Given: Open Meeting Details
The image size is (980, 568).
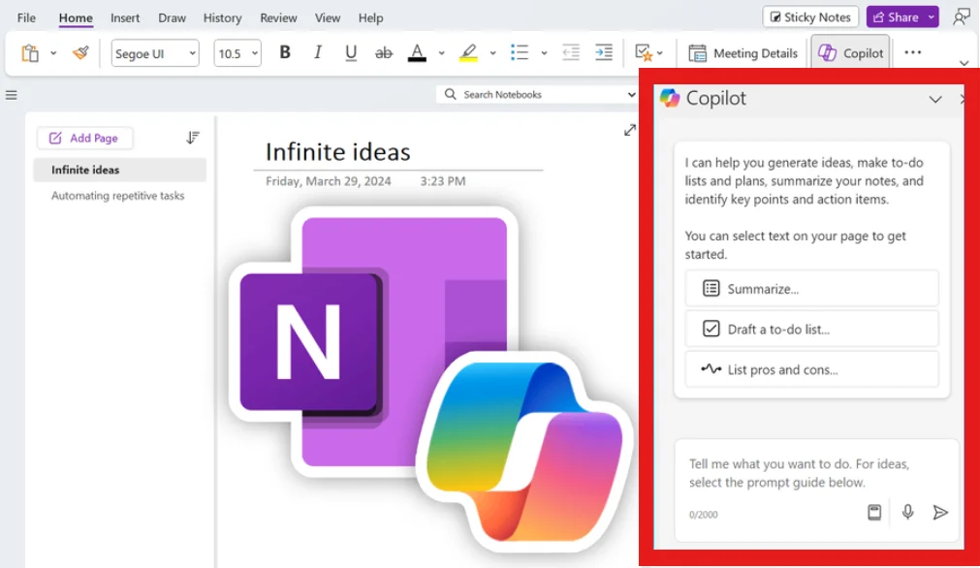Looking at the screenshot, I should (743, 53).
